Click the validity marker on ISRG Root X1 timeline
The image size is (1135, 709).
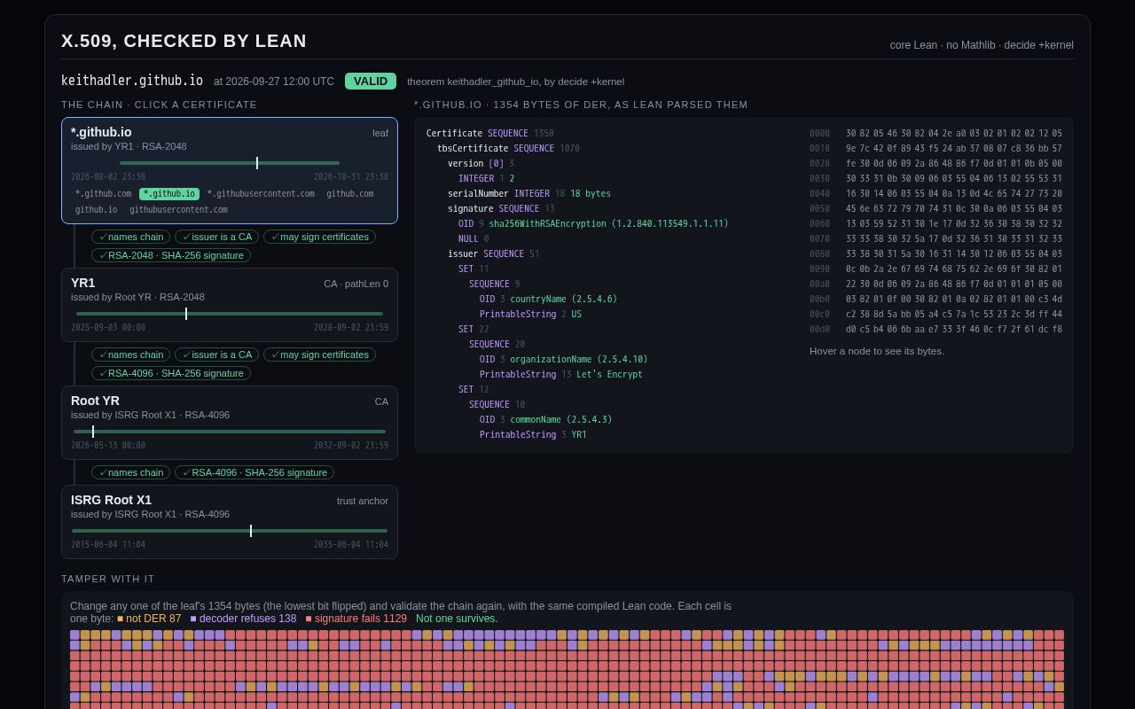(x=251, y=531)
